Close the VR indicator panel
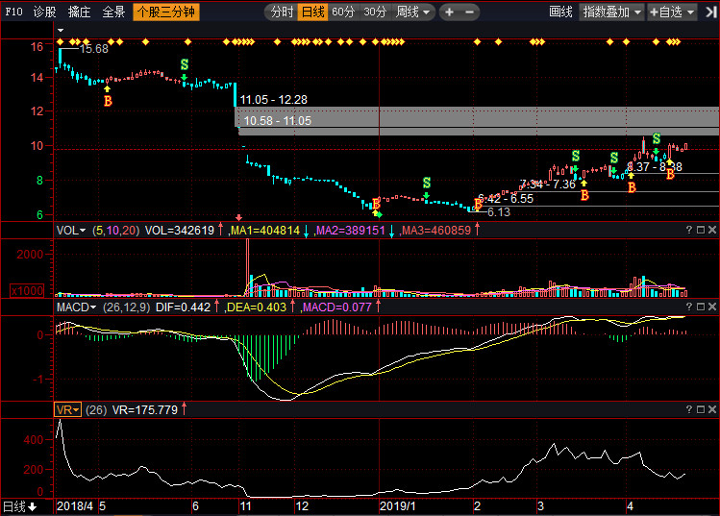 point(712,409)
